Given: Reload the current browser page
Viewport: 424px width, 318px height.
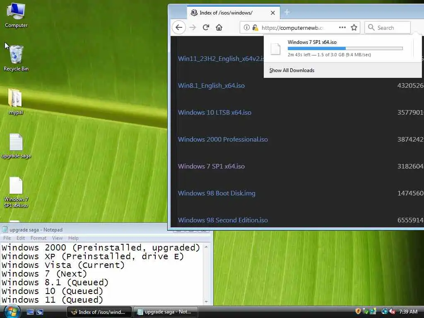Looking at the screenshot, I should 206,27.
